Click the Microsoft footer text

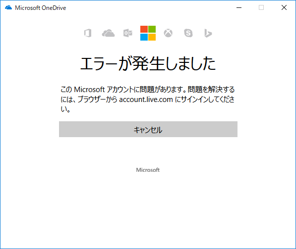(148, 170)
